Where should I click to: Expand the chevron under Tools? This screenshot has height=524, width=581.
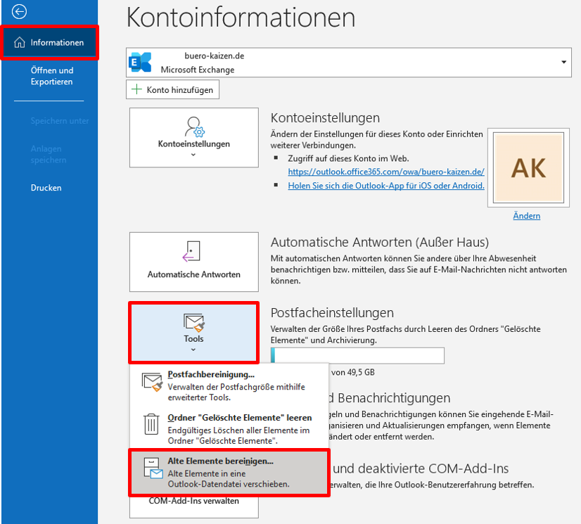click(x=193, y=350)
